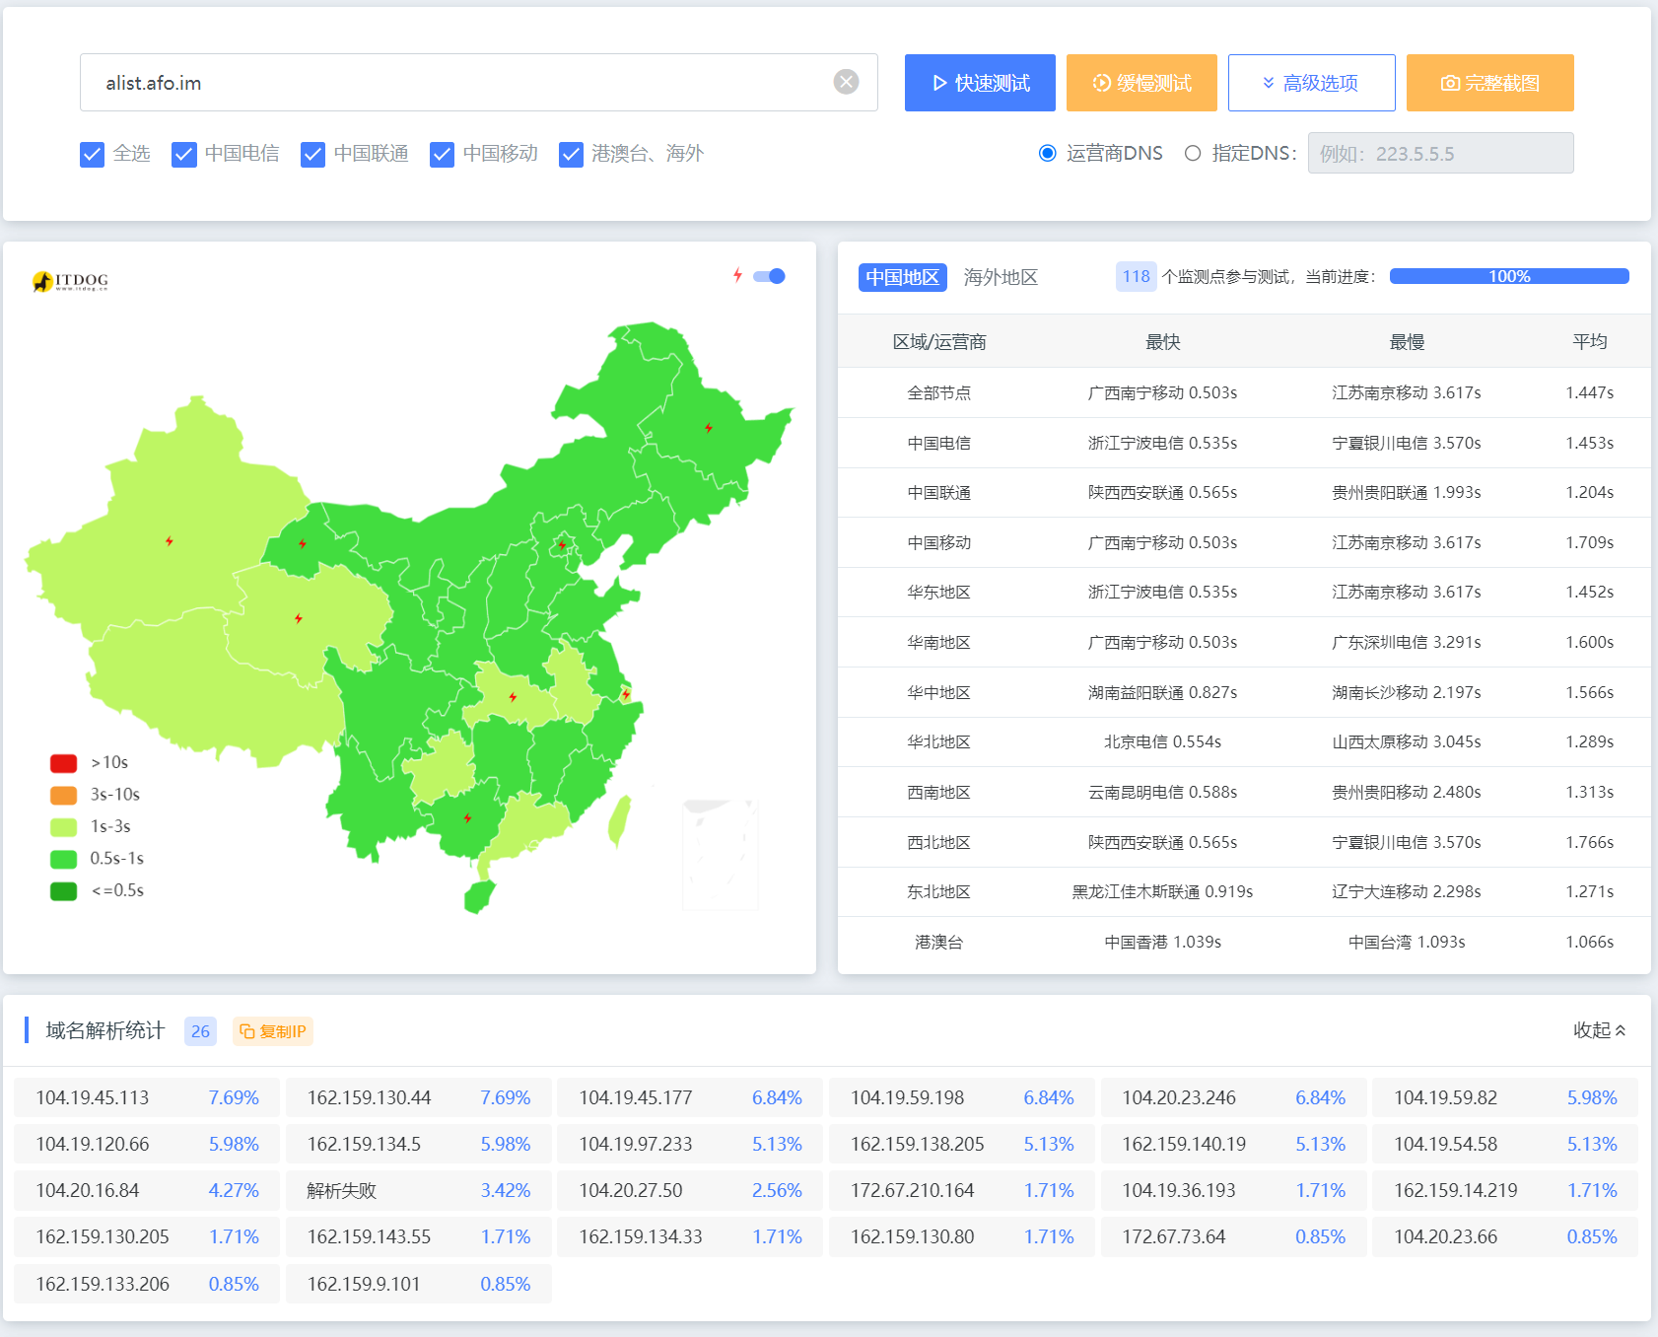Click 云南昆明电信 0.588s cell
Image resolution: width=1658 pixels, height=1337 pixels.
pyautogui.click(x=1162, y=792)
